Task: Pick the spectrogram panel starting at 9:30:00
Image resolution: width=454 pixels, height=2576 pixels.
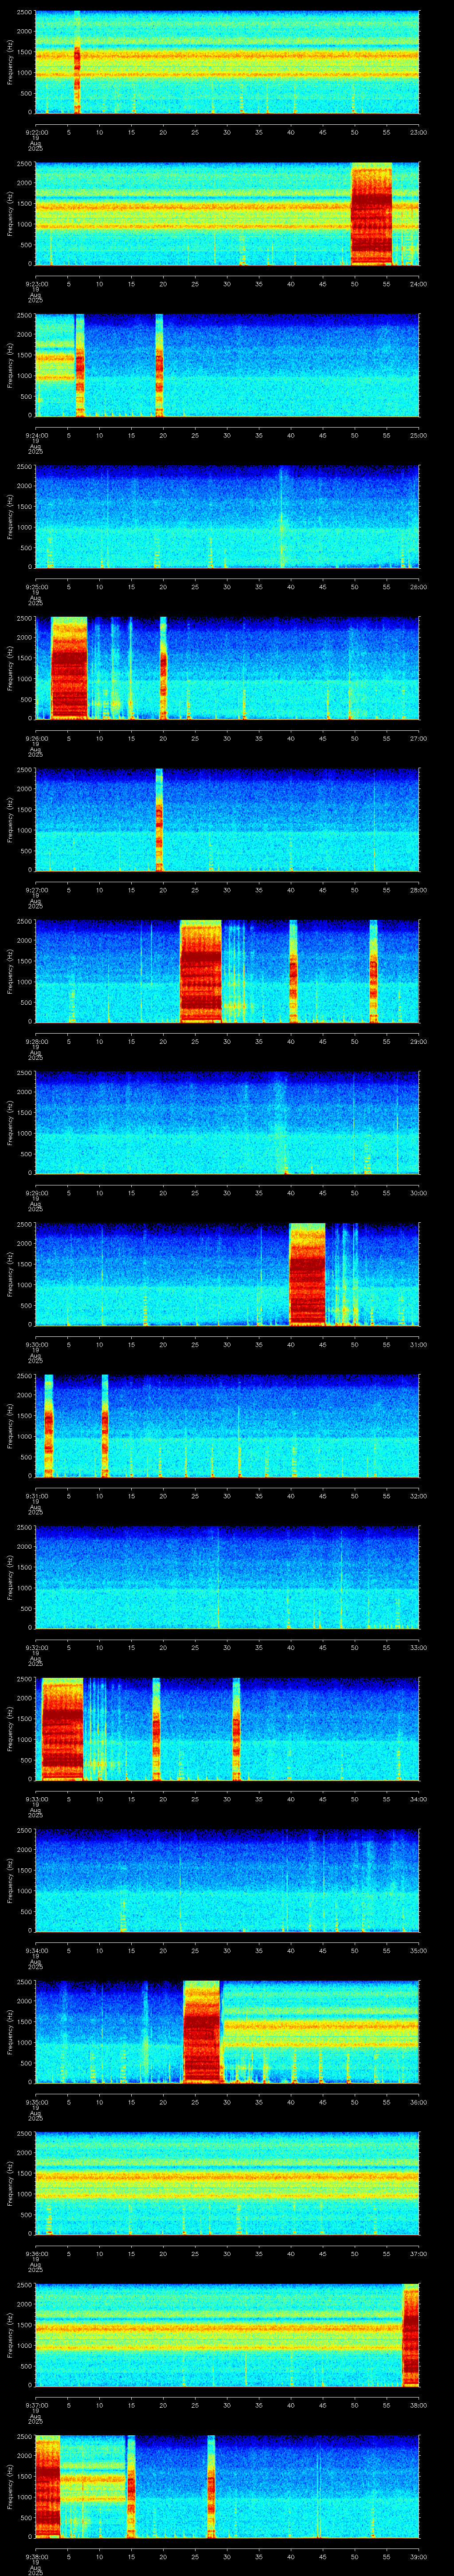Action: [x=227, y=1275]
